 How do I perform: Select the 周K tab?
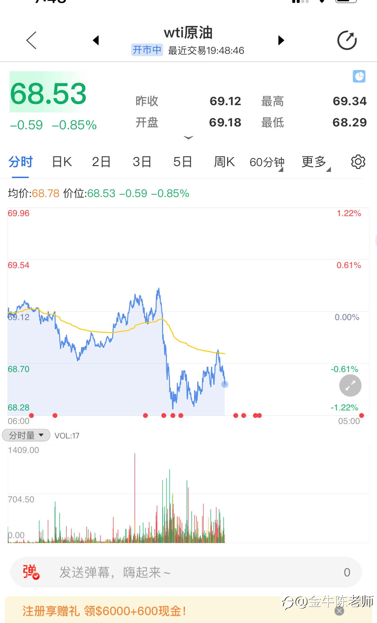pos(224,162)
